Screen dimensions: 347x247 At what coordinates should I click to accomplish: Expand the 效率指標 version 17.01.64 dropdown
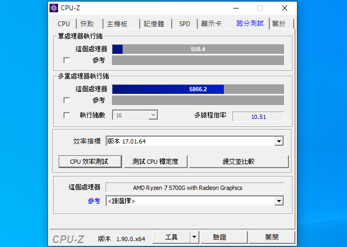click(195, 141)
